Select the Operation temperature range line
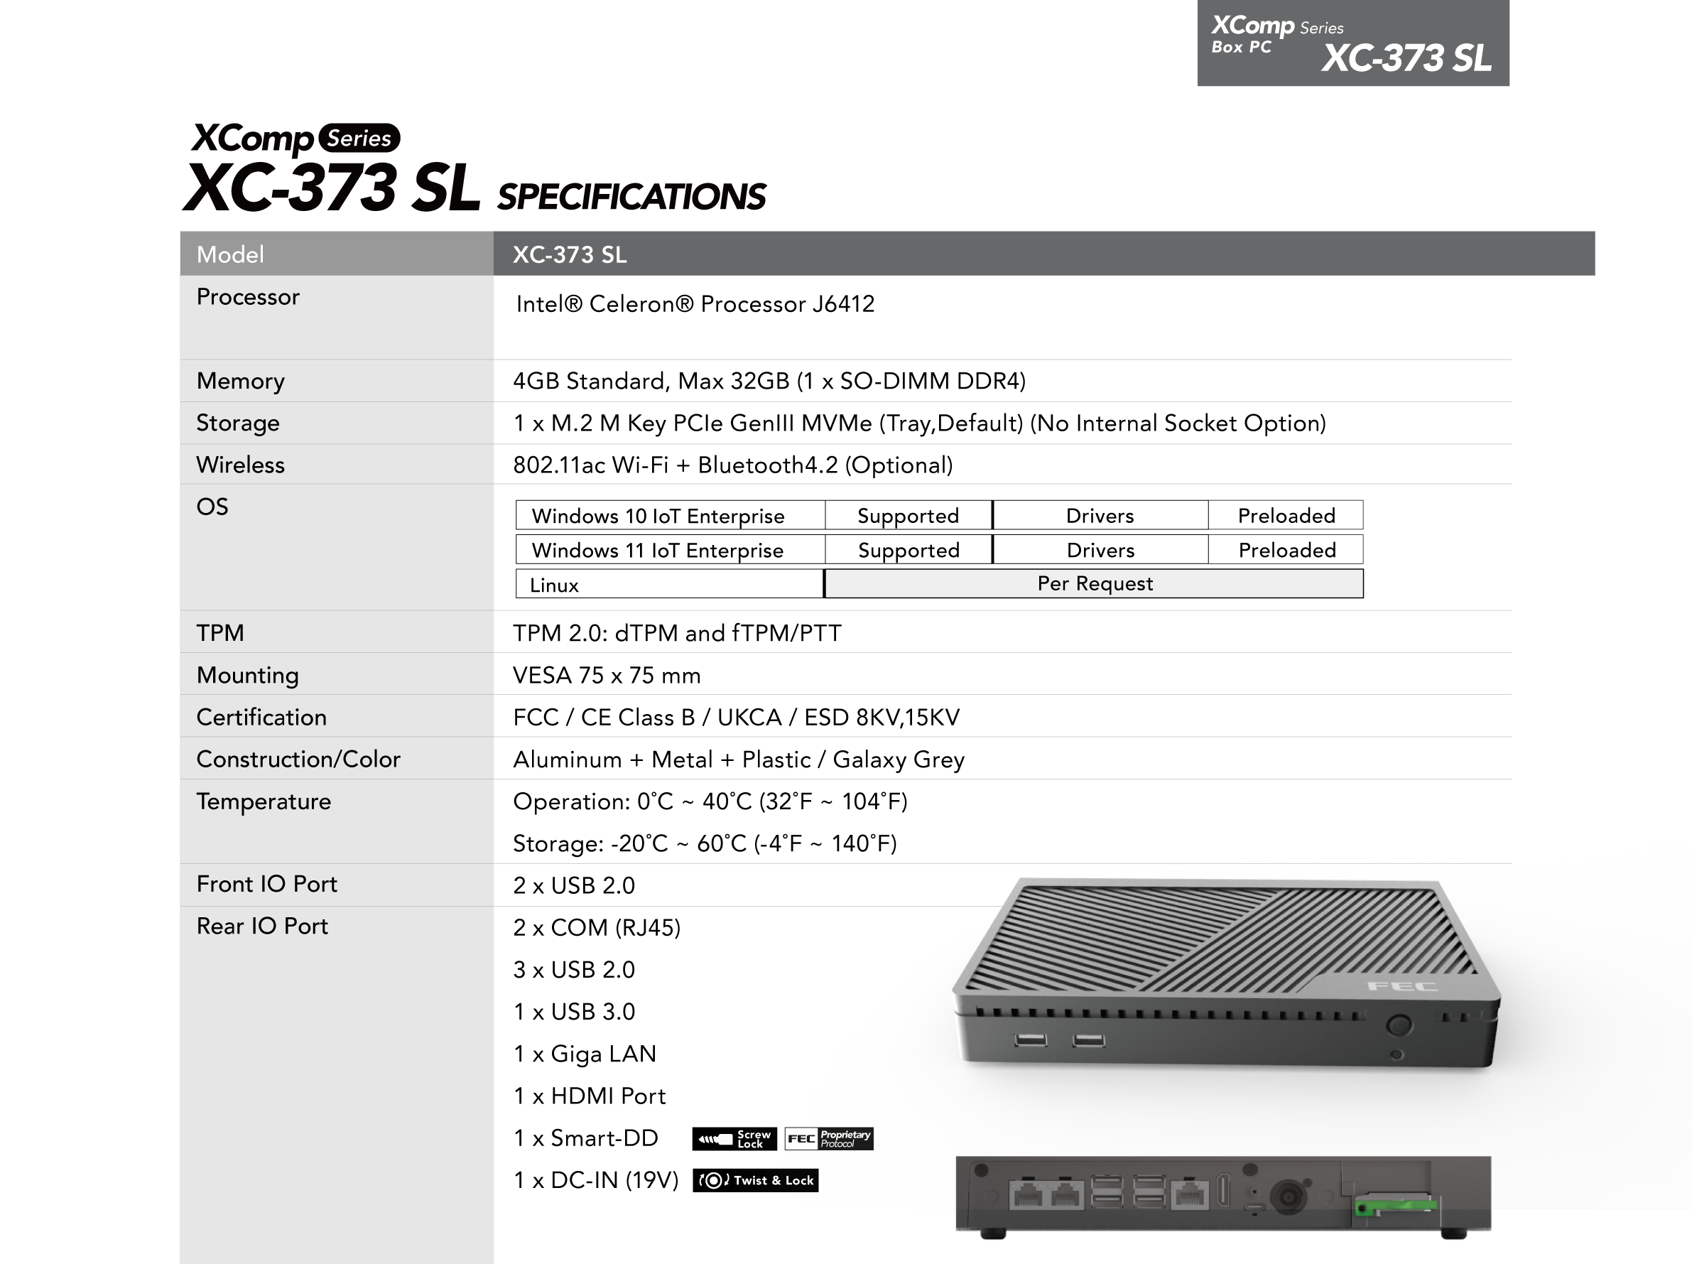Viewport: 1692px width, 1264px height. coord(710,802)
